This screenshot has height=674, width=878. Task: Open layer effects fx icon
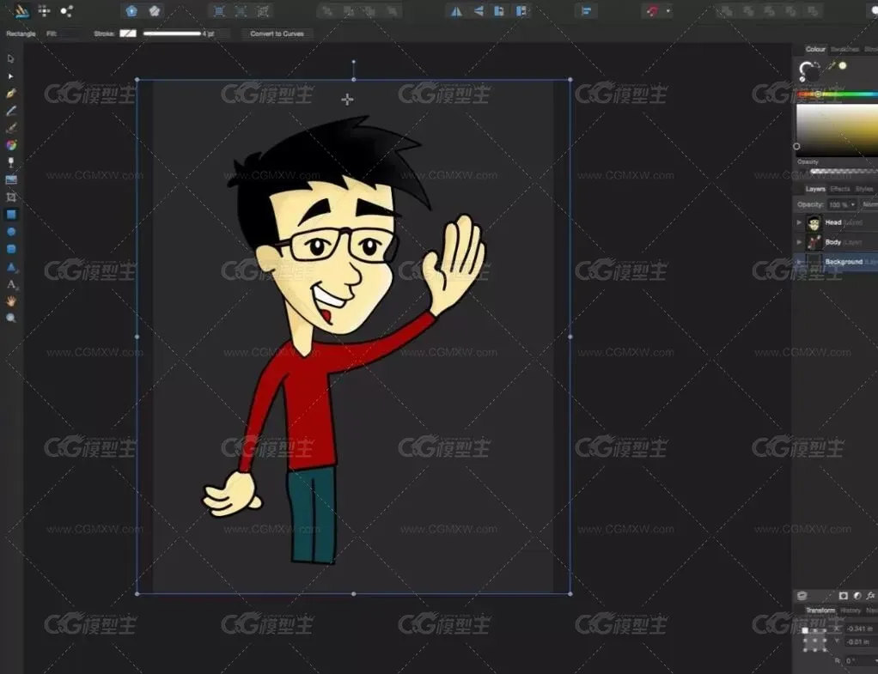(x=870, y=596)
